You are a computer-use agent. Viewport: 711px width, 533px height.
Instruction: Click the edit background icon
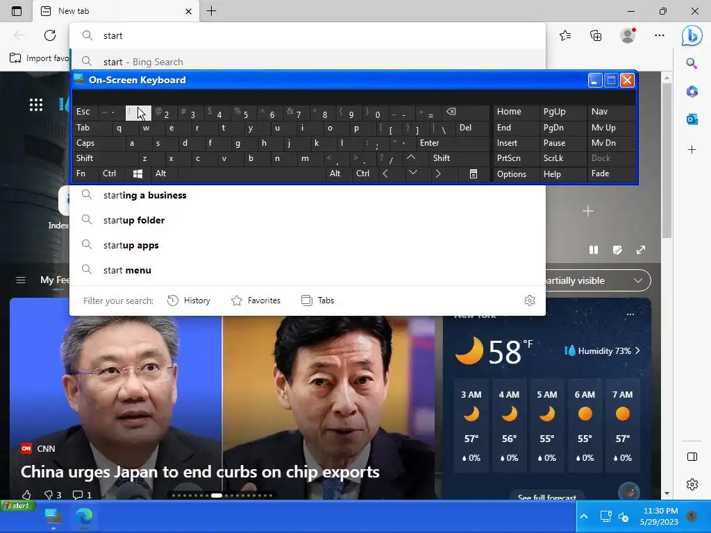tap(617, 250)
